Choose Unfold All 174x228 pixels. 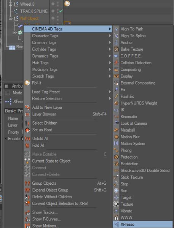tap(68, 139)
